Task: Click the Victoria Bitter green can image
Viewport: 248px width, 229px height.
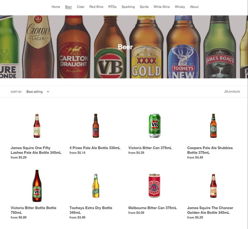Action: click(x=155, y=126)
